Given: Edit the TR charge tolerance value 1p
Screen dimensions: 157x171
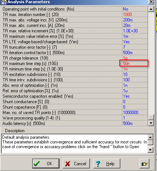Looking at the screenshot, I should (x=135, y=58).
